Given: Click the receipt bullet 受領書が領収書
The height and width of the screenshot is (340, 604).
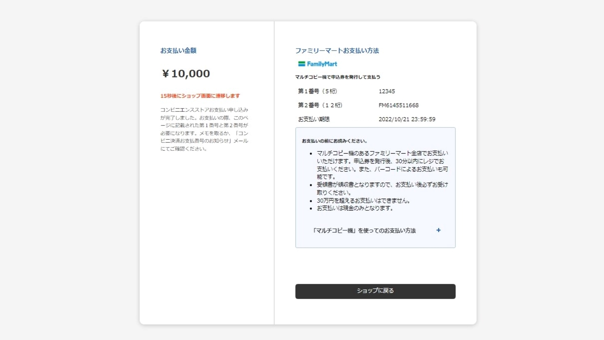Looking at the screenshot, I should (x=382, y=189).
